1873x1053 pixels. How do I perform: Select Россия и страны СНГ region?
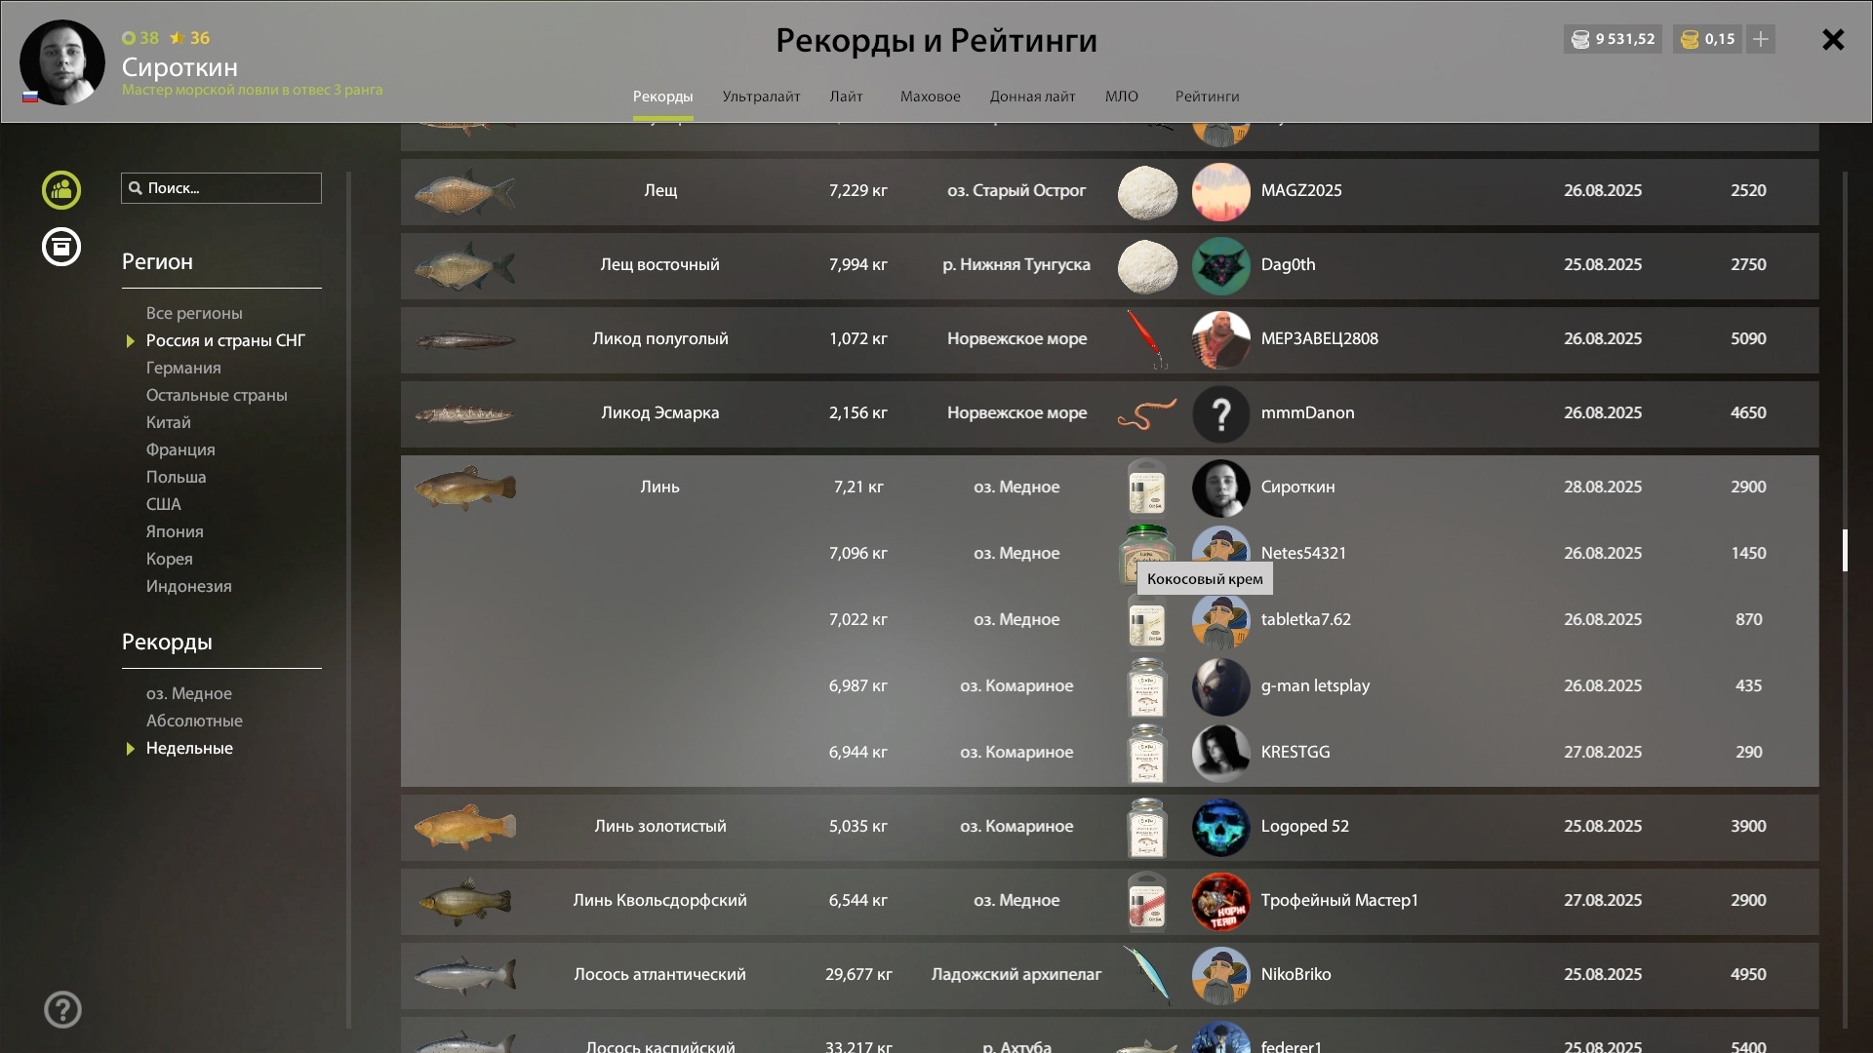point(225,340)
